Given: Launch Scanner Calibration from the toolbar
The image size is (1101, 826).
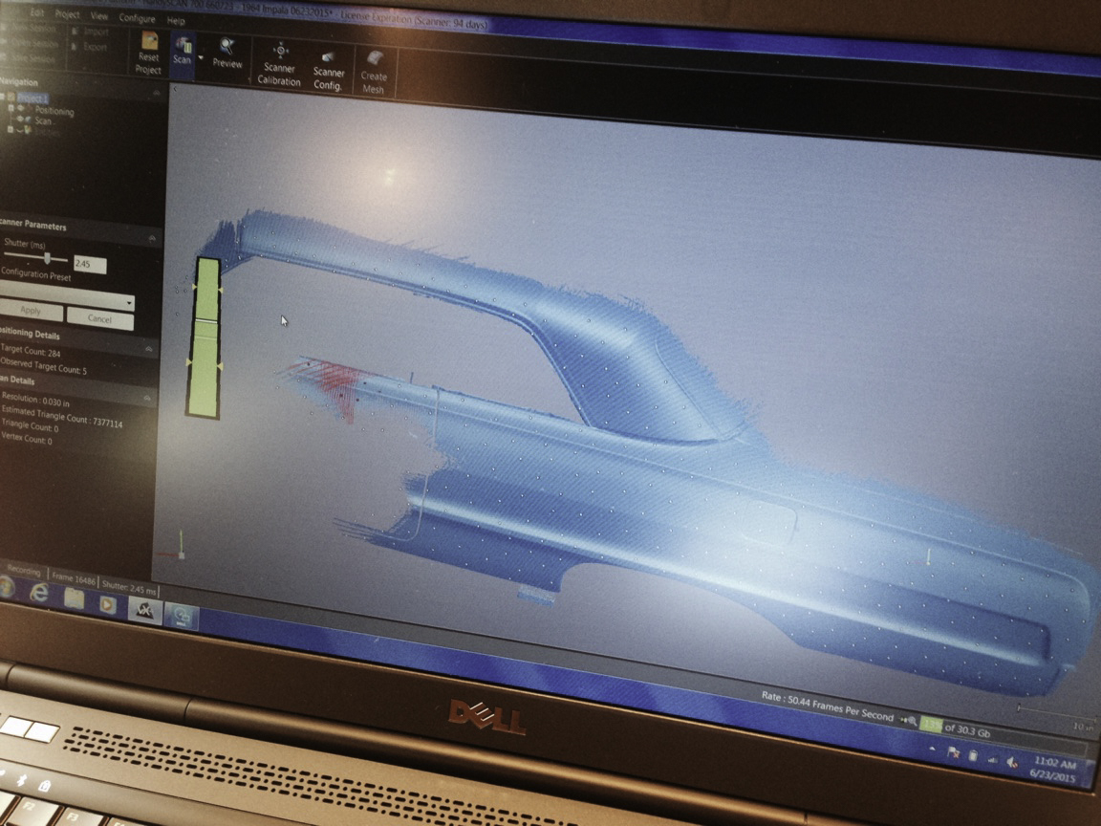Looking at the screenshot, I should click(279, 64).
